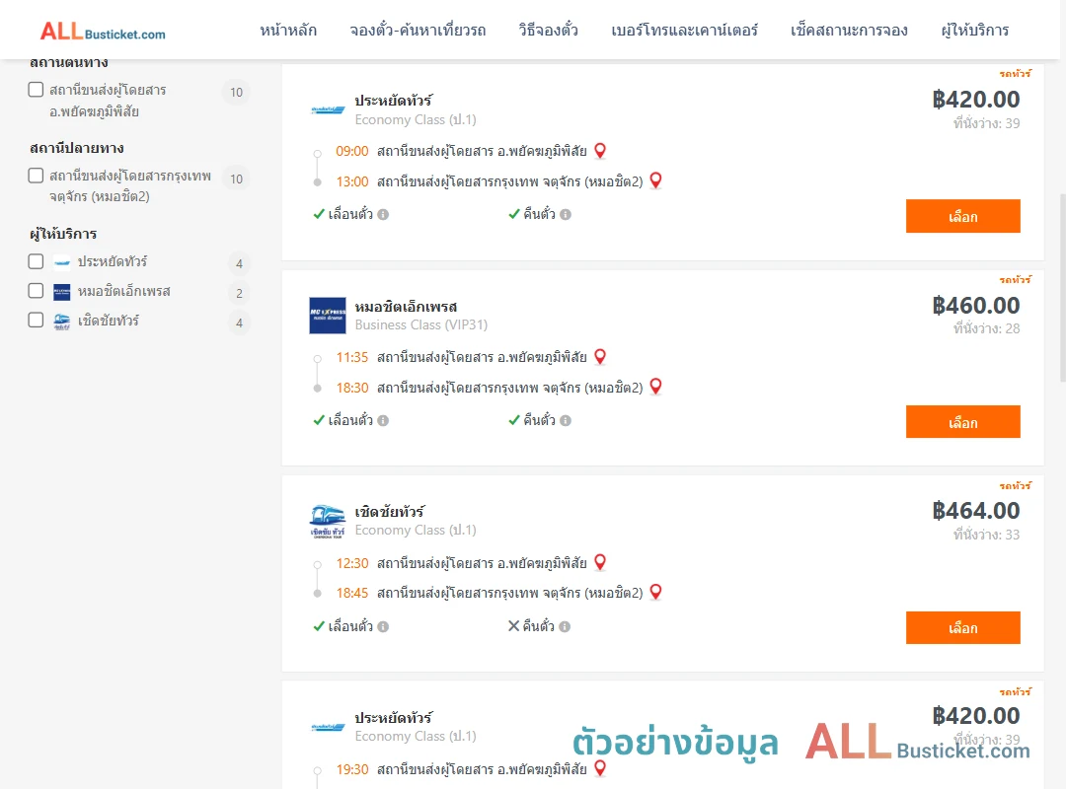Open ผู้ให้บริการ menu

(x=974, y=31)
